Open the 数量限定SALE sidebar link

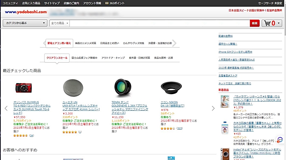click(x=237, y=60)
